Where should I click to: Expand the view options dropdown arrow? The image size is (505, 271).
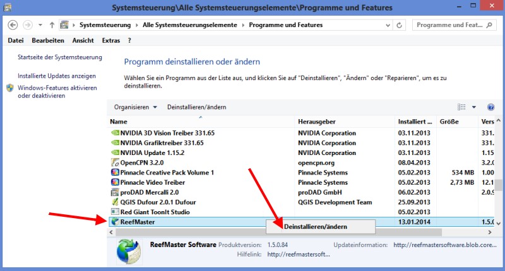point(473,107)
